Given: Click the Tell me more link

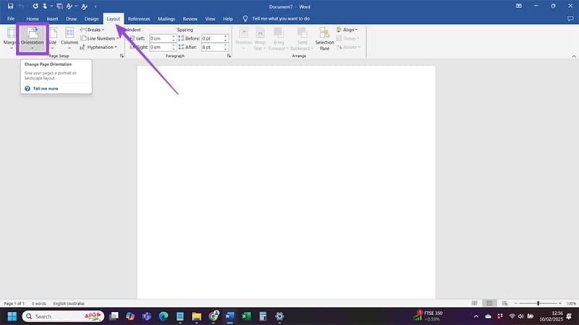Looking at the screenshot, I should click(x=45, y=88).
